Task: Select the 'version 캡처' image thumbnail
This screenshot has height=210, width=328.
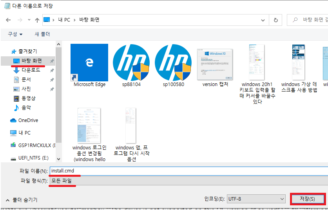Action: 215,64
